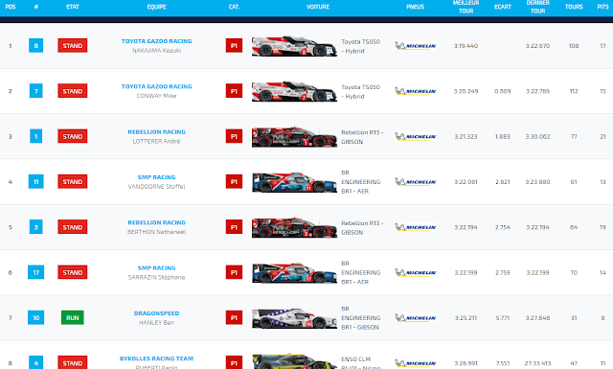613x369 pixels.
Task: Open the ByKolles Racing Team link
Action: (x=156, y=358)
